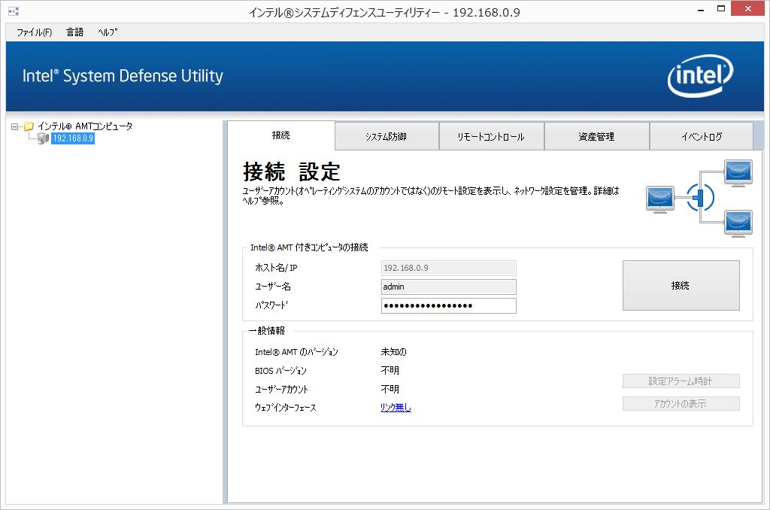Switch to the 接続 tab
Image resolution: width=770 pixels, height=510 pixels.
pyautogui.click(x=281, y=135)
